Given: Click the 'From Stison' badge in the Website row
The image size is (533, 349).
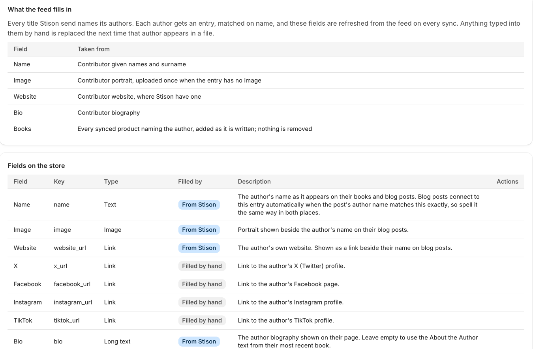Looking at the screenshot, I should tap(199, 248).
